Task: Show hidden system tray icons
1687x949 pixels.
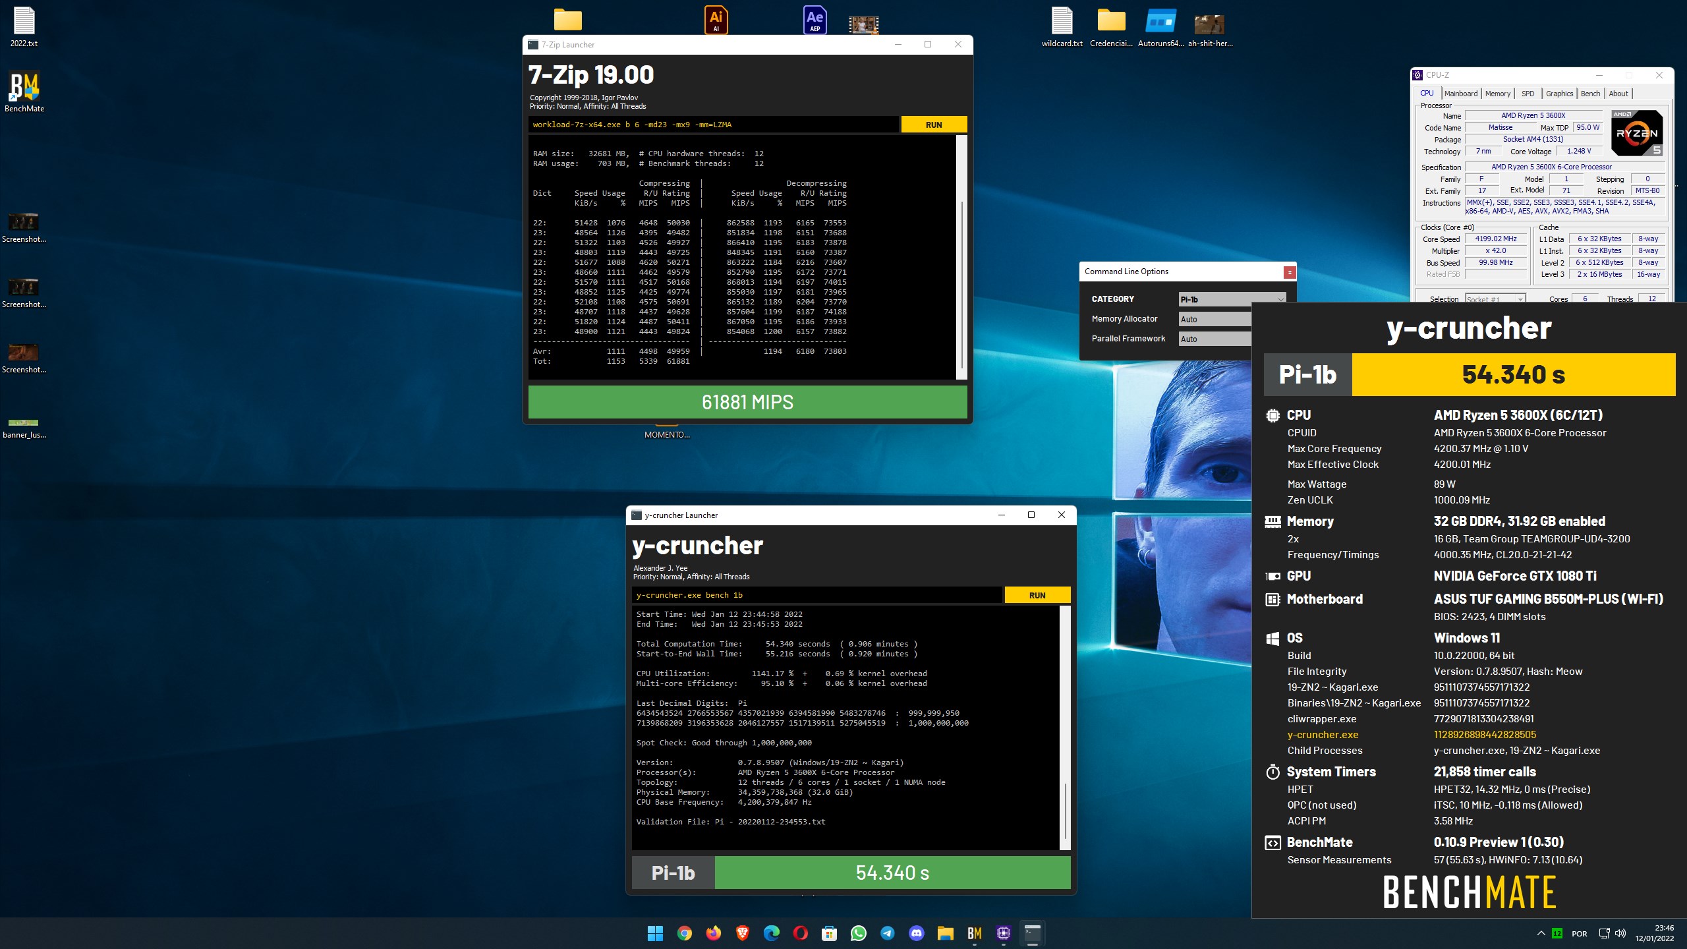Action: (1541, 933)
